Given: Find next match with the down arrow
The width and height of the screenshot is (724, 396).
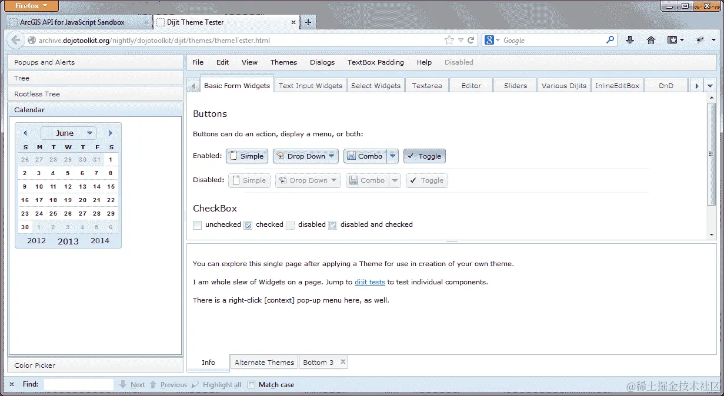Looking at the screenshot, I should pyautogui.click(x=123, y=384).
